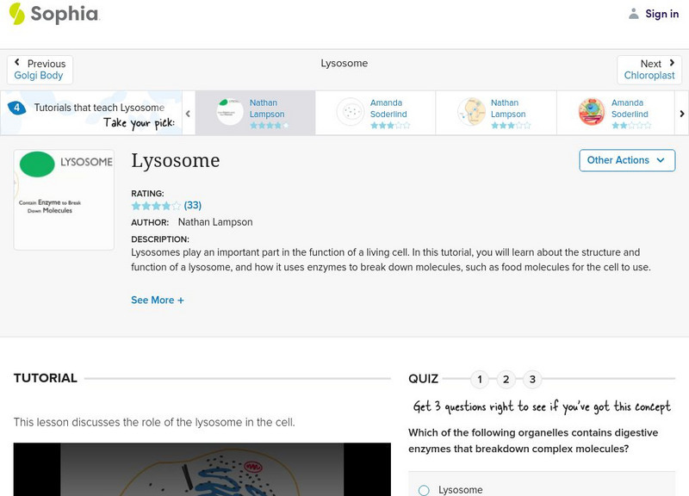This screenshot has height=496, width=689.
Task: Select first Nathan Lampson tutorial thumbnail
Action: coord(230,113)
